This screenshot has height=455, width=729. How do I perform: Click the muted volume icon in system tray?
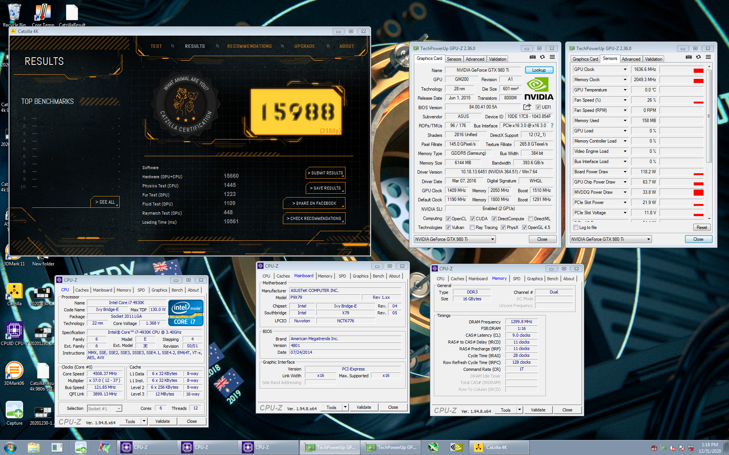tap(672, 448)
